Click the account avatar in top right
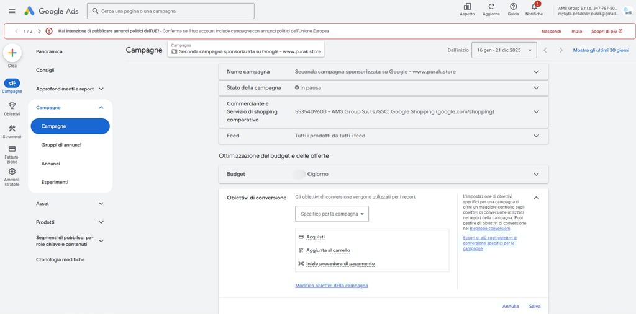Image resolution: width=636 pixels, height=314 pixels. click(x=627, y=11)
